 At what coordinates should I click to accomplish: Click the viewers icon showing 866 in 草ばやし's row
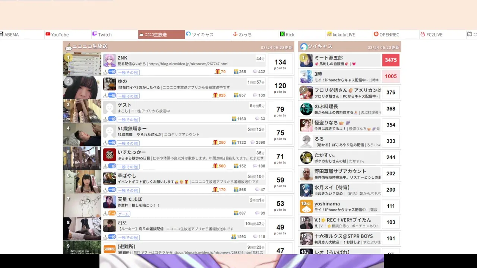pos(236,189)
